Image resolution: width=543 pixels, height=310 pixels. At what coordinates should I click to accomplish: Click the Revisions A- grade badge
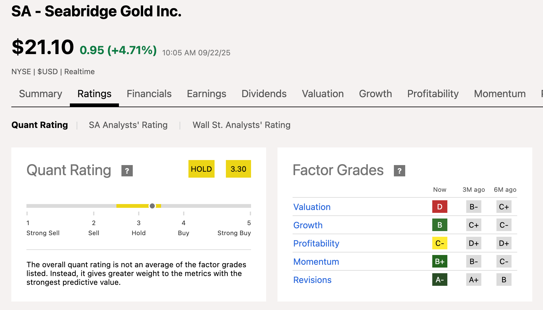[439, 280]
